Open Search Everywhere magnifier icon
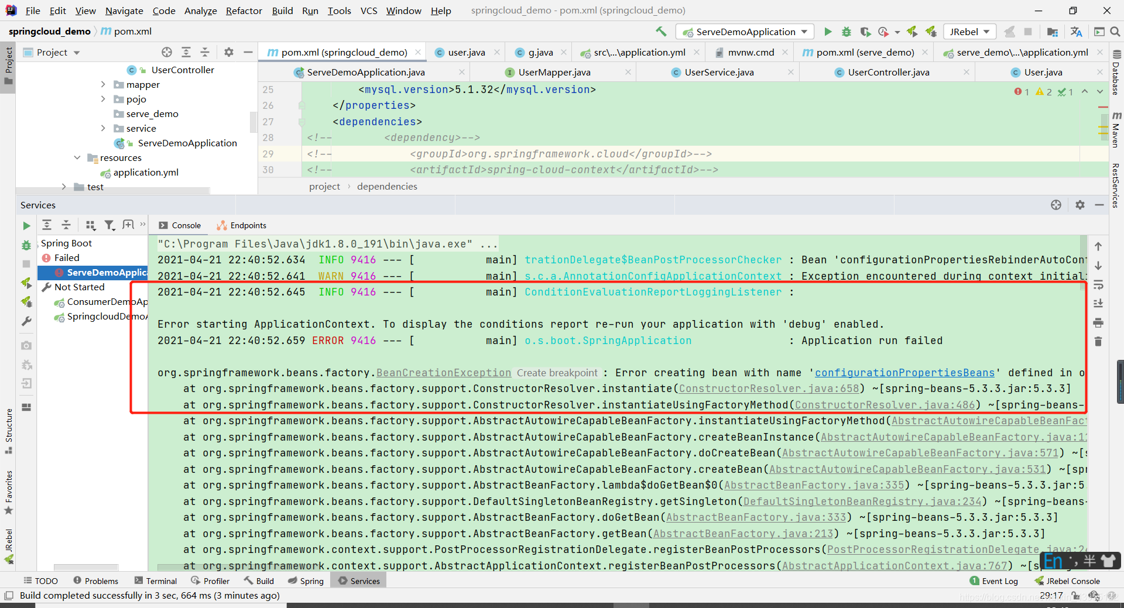This screenshot has width=1124, height=608. tap(1115, 32)
